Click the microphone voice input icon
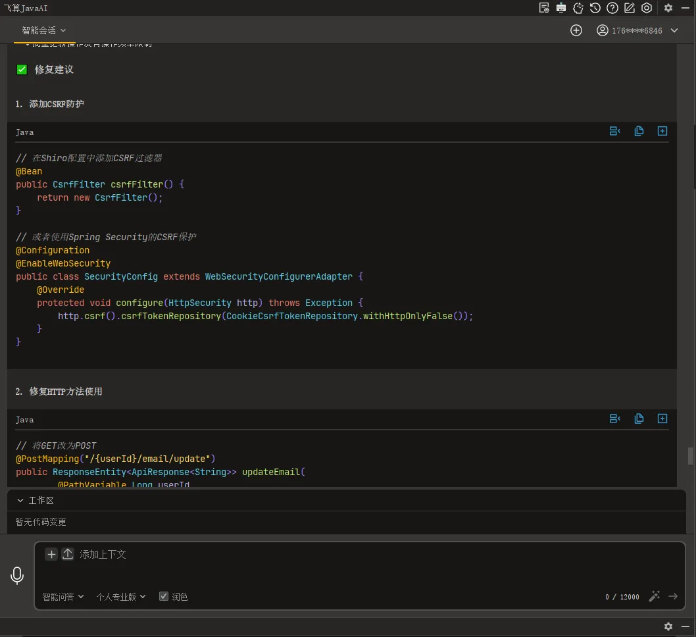 tap(17, 575)
